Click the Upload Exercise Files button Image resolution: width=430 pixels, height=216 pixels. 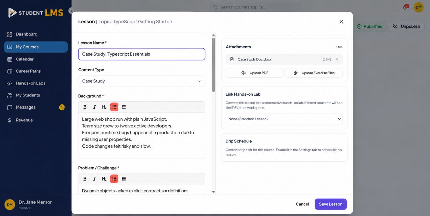(314, 73)
